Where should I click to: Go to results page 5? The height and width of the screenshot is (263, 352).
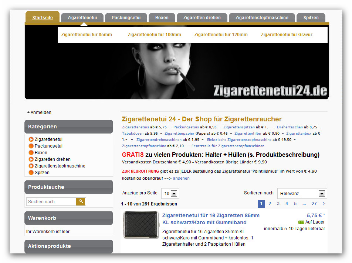(x=295, y=203)
